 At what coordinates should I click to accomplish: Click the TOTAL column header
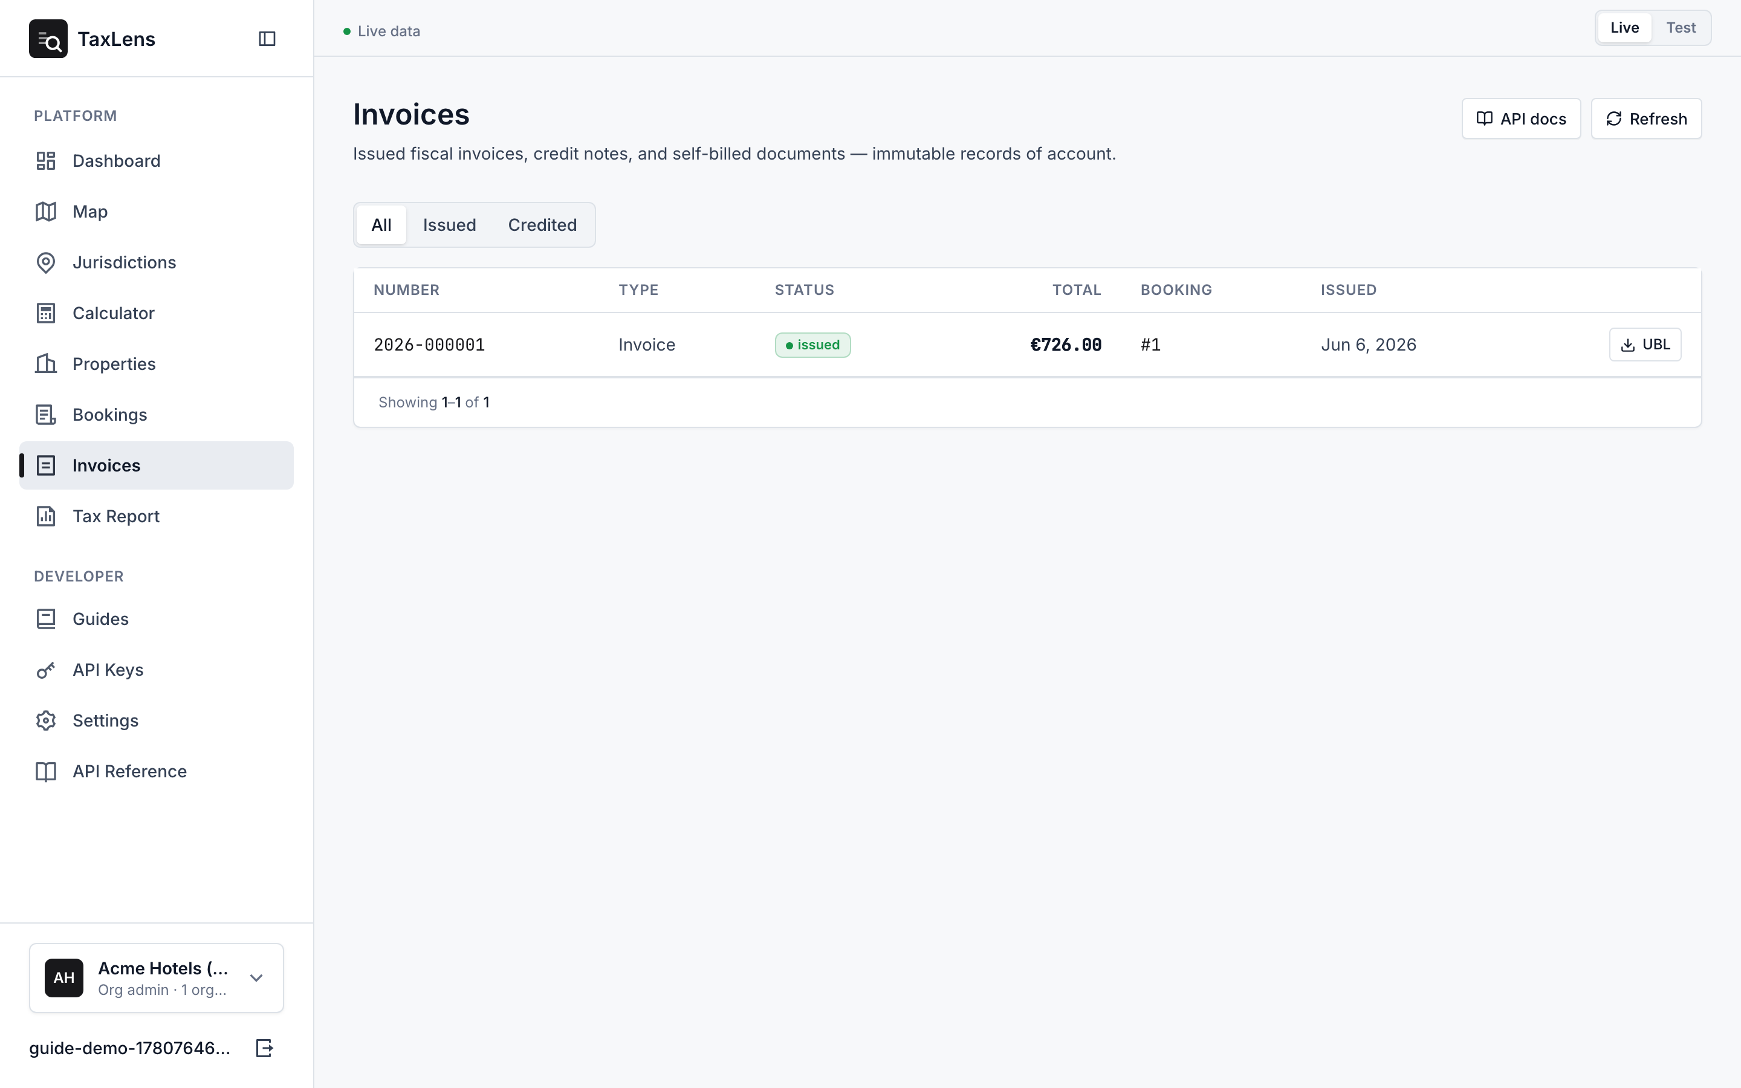point(1076,290)
